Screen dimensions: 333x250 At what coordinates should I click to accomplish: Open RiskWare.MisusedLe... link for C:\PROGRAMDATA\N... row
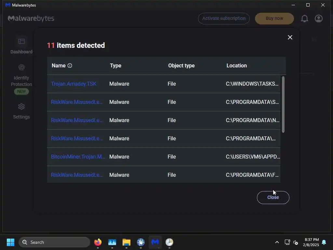coord(77,120)
